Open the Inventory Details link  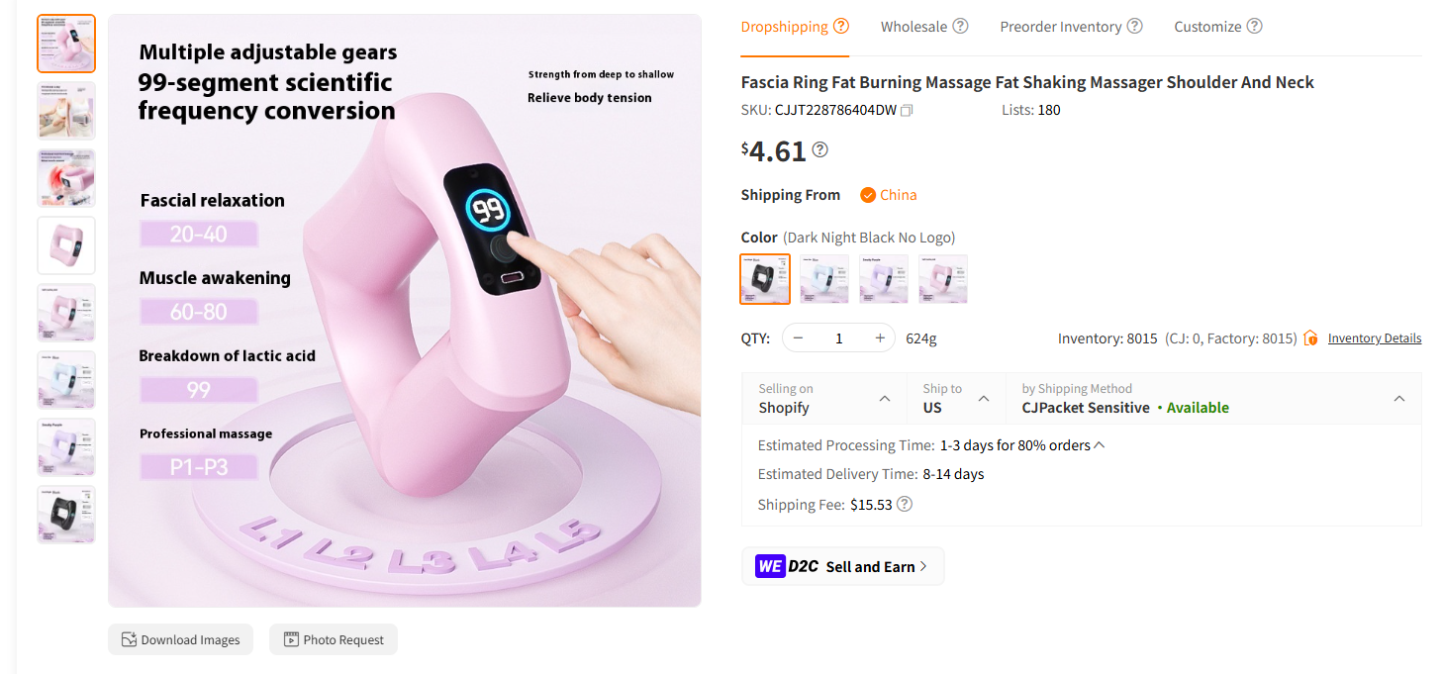click(x=1374, y=337)
